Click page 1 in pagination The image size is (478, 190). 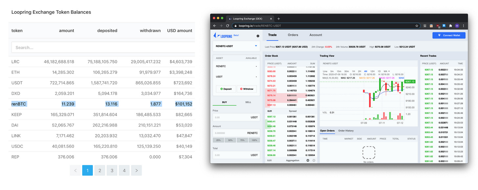tap(87, 170)
